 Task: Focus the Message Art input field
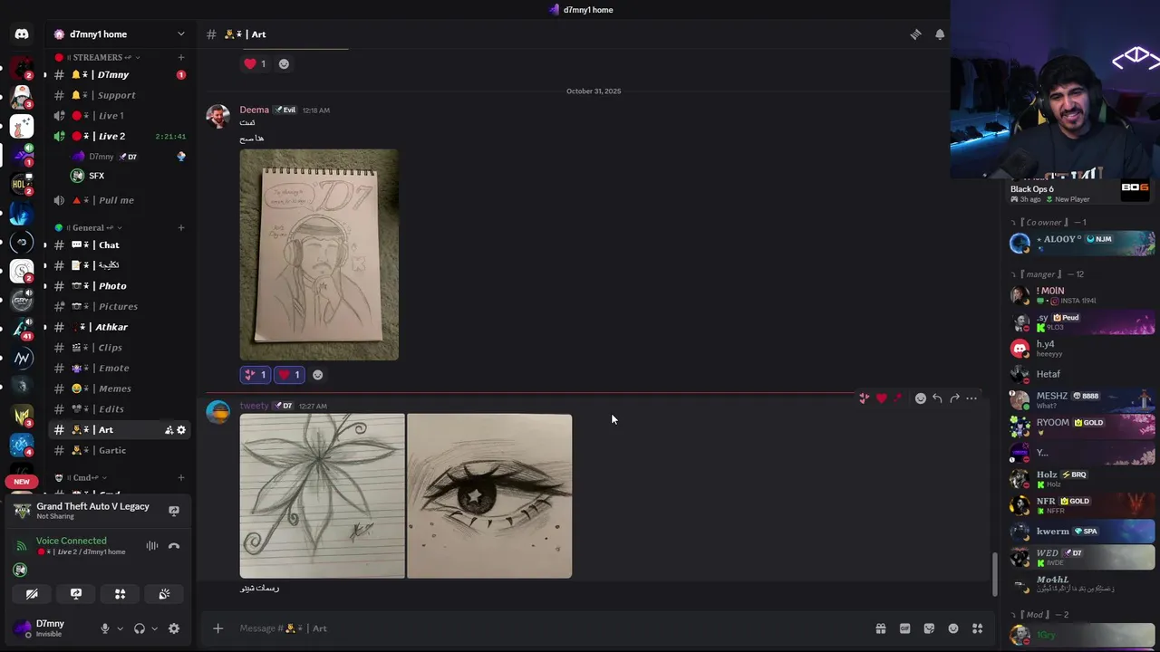tap(544, 628)
